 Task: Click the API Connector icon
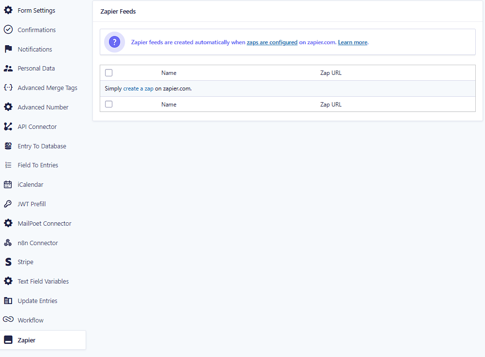pyautogui.click(x=8, y=126)
